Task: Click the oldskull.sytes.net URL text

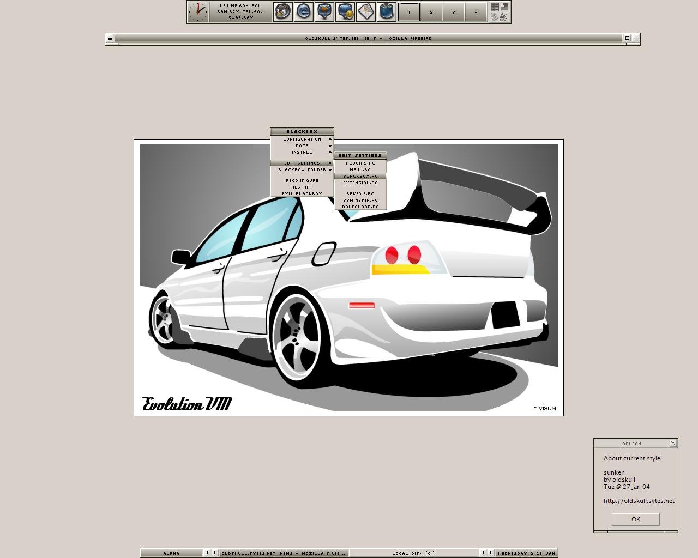Action: (639, 501)
